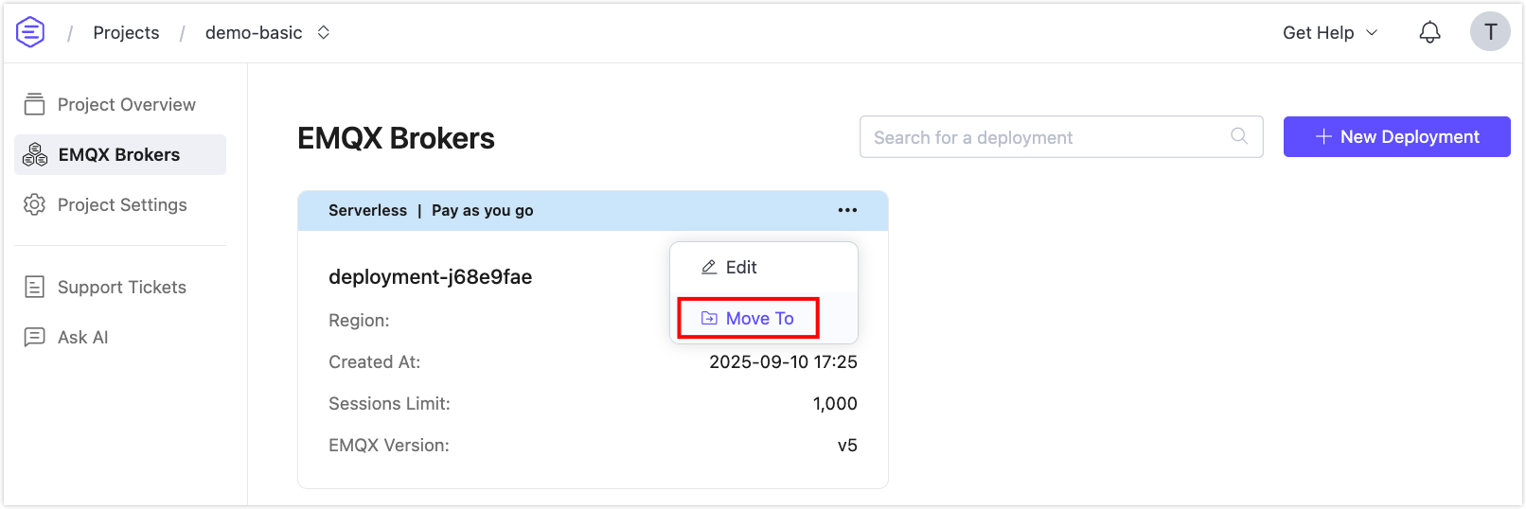Click the search magnifier icon
This screenshot has width=1526, height=509.
(x=1238, y=136)
